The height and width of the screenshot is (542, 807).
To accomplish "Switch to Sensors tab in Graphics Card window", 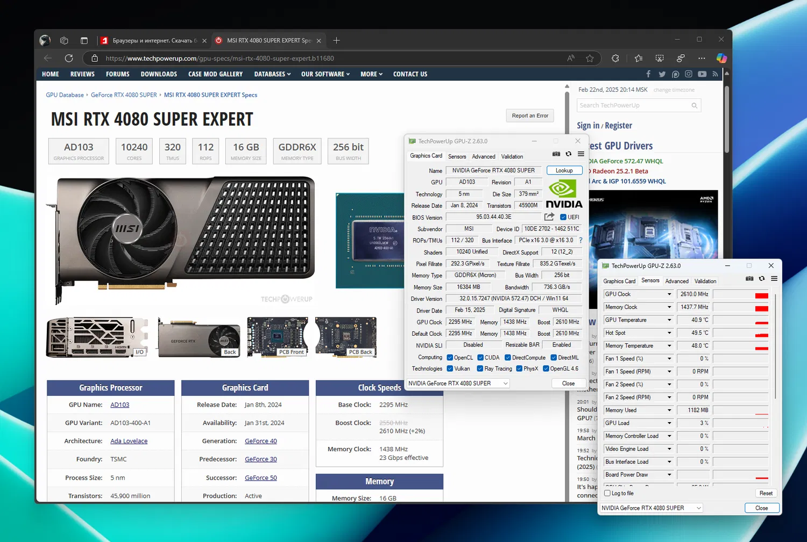I will 457,156.
